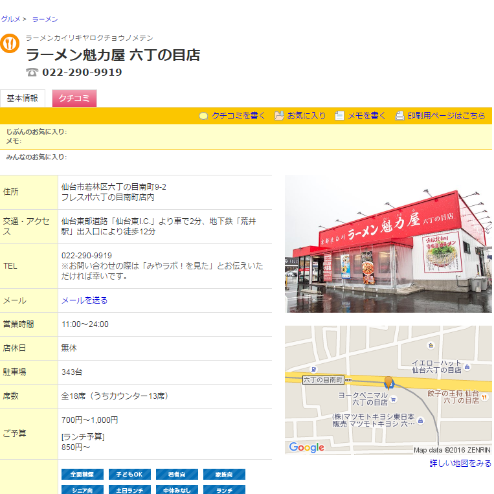The height and width of the screenshot is (494, 494).
Task: Click the folder icon for お気に入り
Action: point(279,116)
